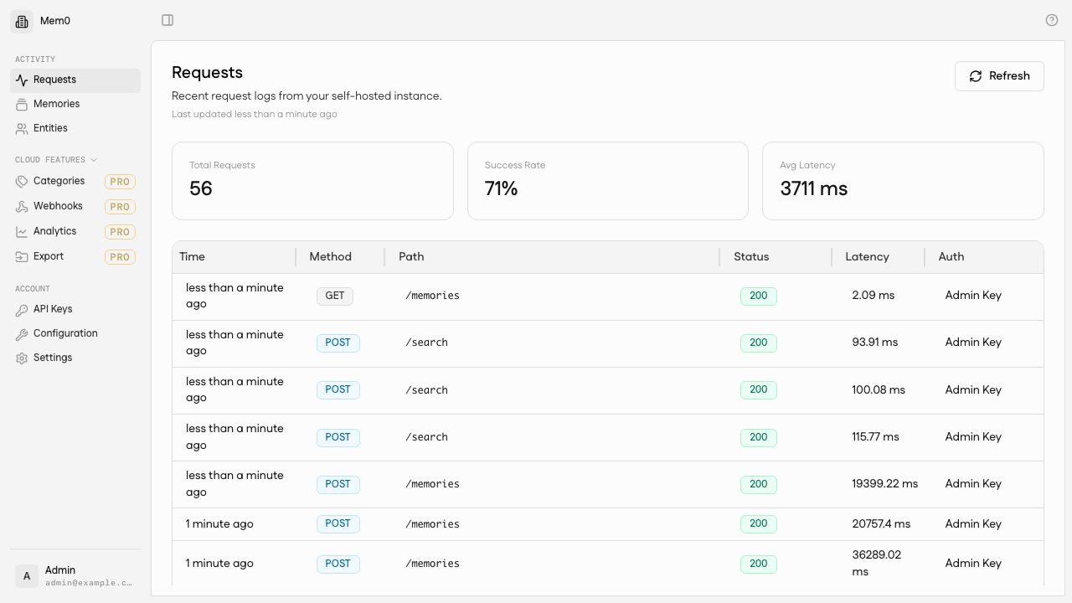
Task: Click the Avg Latency 3711 ms value
Action: (x=814, y=188)
